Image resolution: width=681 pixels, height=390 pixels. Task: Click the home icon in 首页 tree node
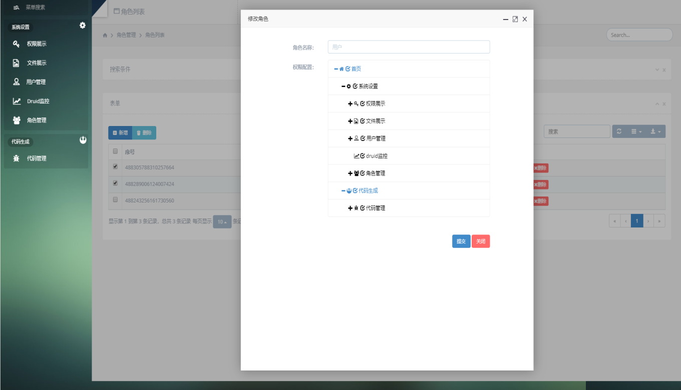click(x=342, y=69)
